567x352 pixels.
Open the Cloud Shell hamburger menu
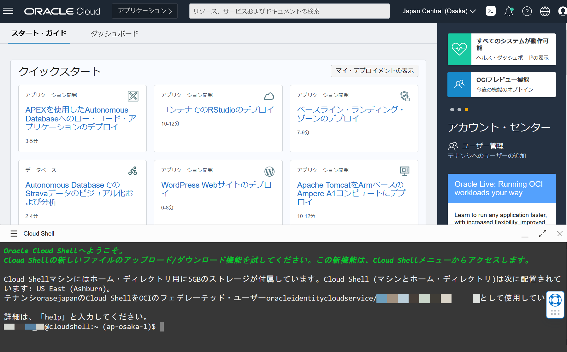click(13, 233)
